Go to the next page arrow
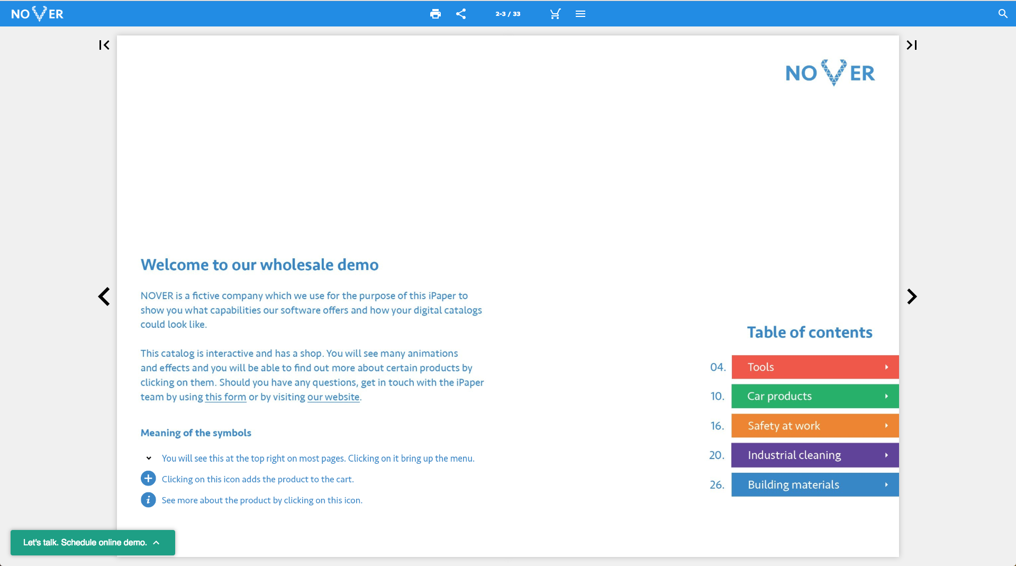This screenshot has width=1016, height=566. click(911, 297)
